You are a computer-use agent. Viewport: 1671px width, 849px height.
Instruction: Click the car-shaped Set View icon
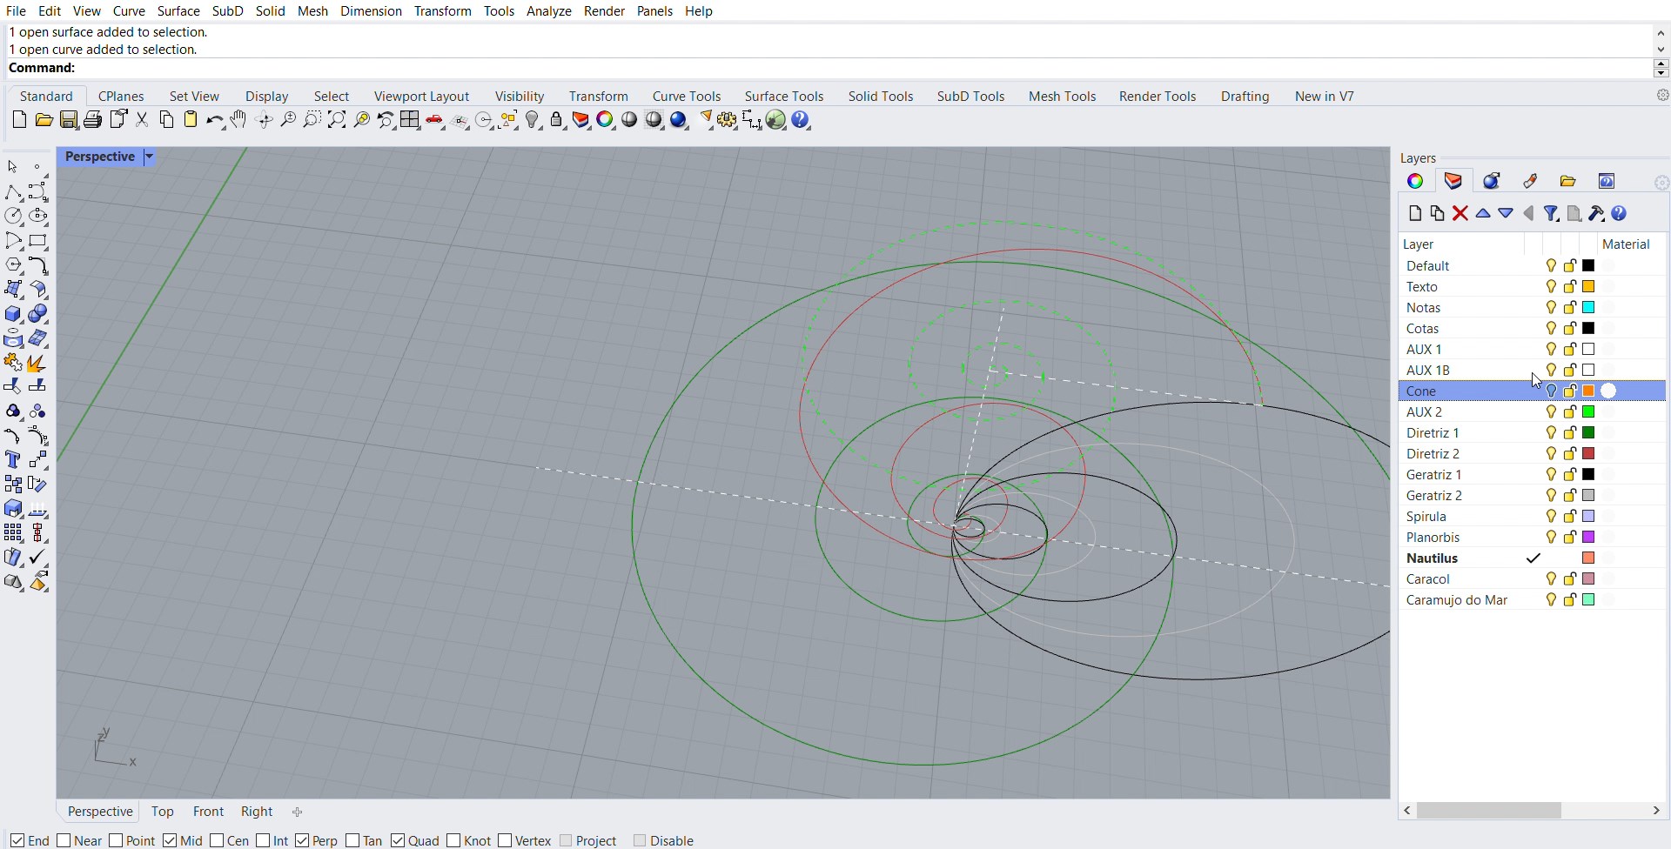click(x=435, y=120)
